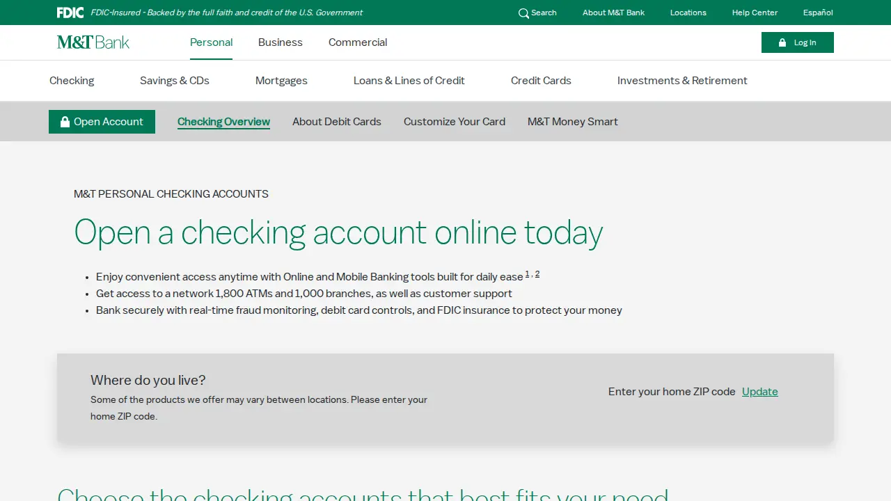Expand the Checking menu

click(72, 81)
